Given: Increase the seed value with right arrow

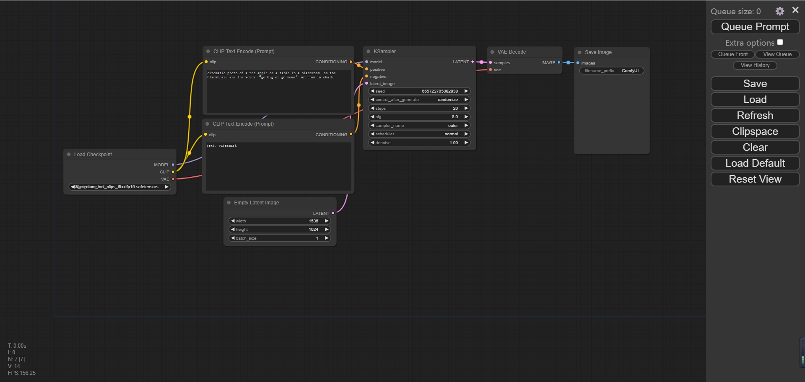Looking at the screenshot, I should tap(466, 91).
